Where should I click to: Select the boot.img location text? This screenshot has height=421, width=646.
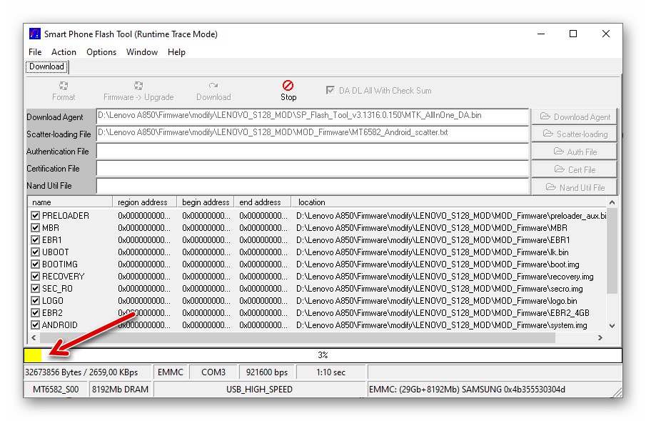click(438, 264)
